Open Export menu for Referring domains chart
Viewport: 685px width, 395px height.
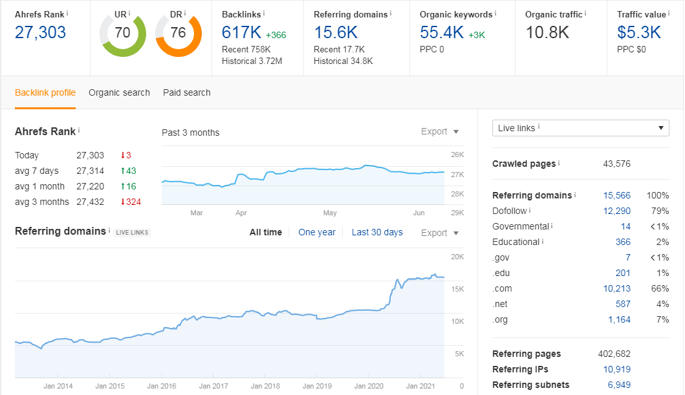click(439, 233)
